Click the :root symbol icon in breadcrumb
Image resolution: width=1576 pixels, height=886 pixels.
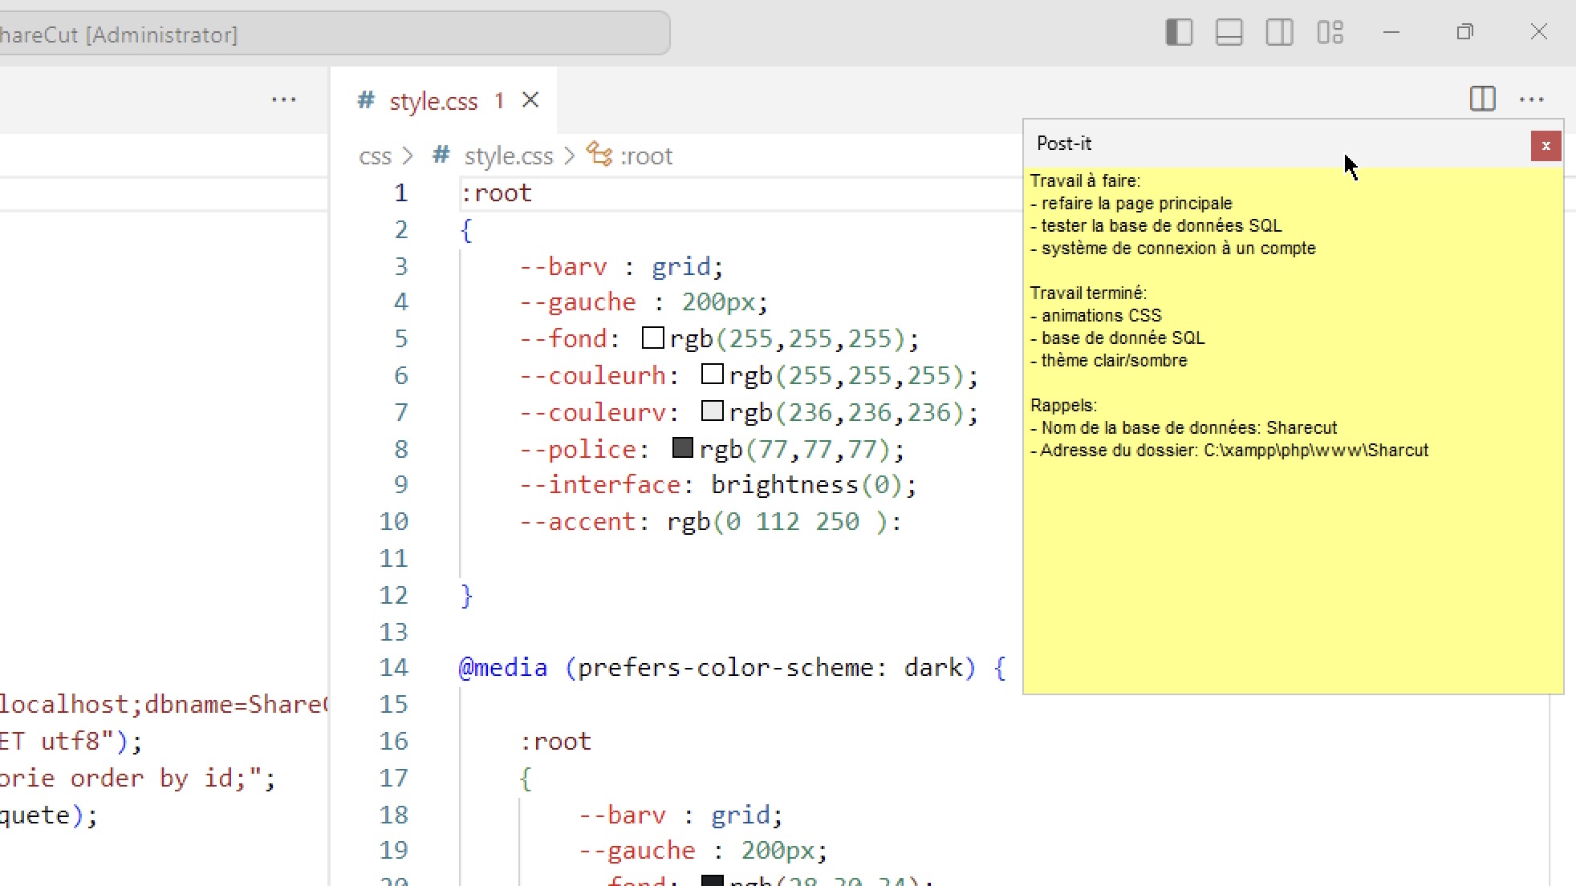[x=599, y=153]
